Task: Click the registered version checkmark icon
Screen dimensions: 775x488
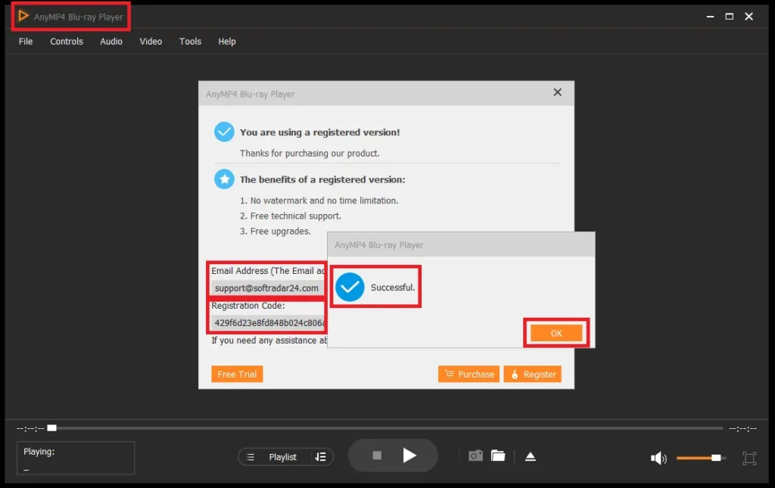Action: 224,132
